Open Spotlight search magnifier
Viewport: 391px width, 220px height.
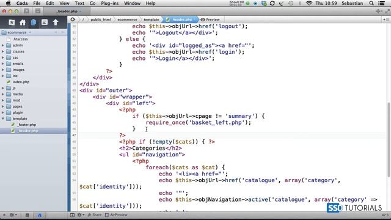pos(371,3)
